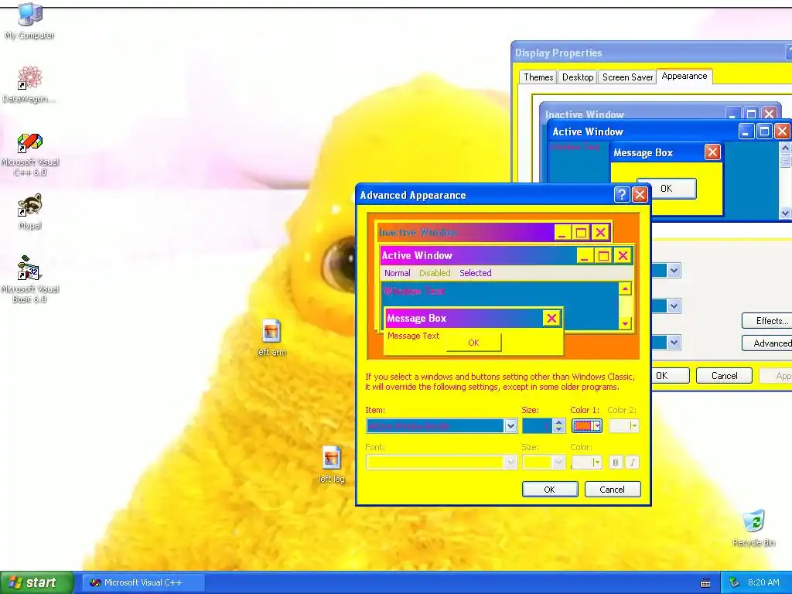The image size is (792, 594).
Task: Open the lowest dropdown arrow in Display Properties
Action: pyautogui.click(x=674, y=343)
